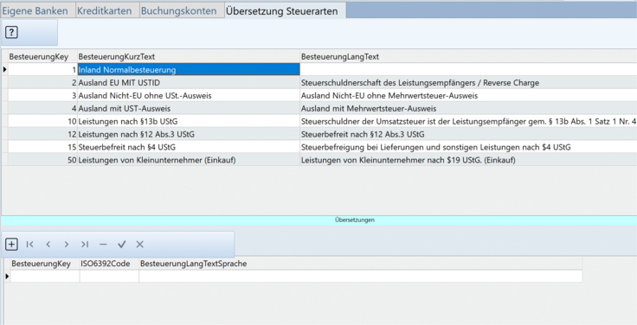Jump to last translation record
The image size is (637, 325).
point(85,245)
